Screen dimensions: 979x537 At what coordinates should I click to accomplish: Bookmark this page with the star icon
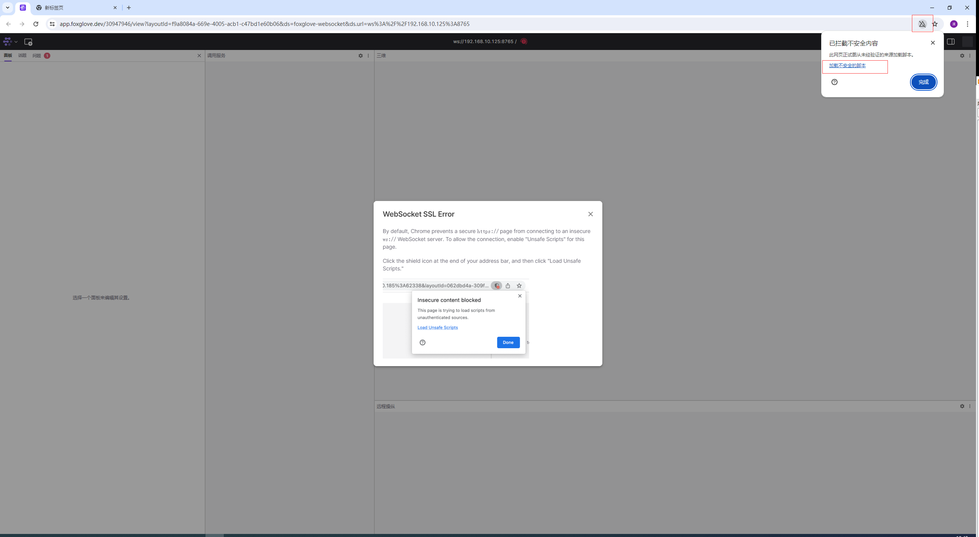(x=935, y=24)
